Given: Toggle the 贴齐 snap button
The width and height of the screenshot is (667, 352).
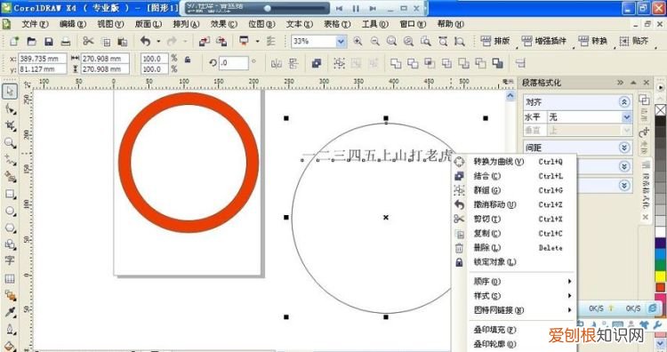Looking at the screenshot, I should 634,41.
